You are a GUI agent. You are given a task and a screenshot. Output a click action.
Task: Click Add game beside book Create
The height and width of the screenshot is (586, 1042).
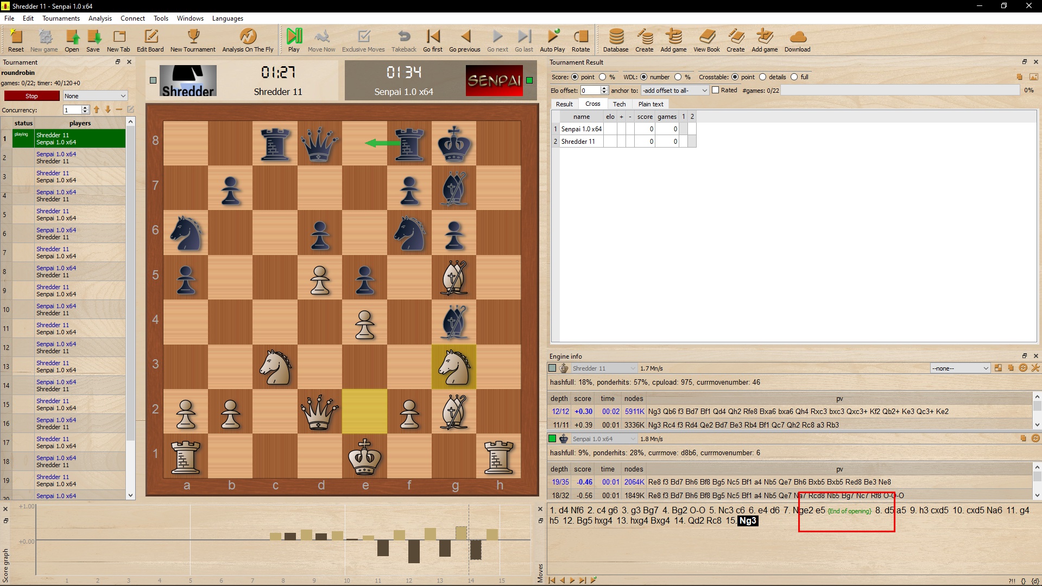pos(765,40)
